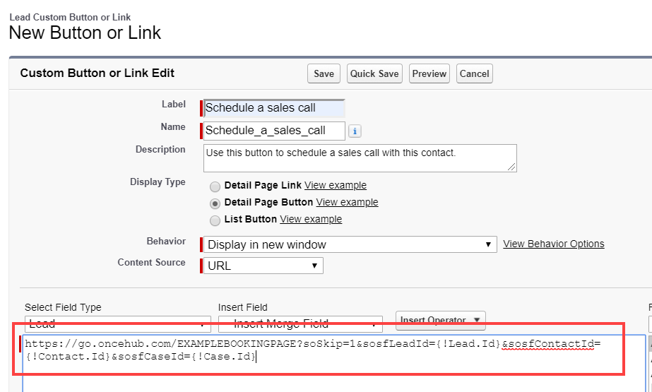View example for List Button
Viewport: 652px width, 392px height.
click(x=311, y=219)
